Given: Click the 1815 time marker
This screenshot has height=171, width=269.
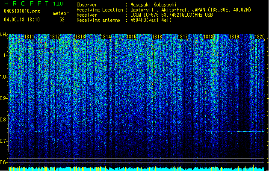Looking at the screenshot, I should click(x=132, y=37).
